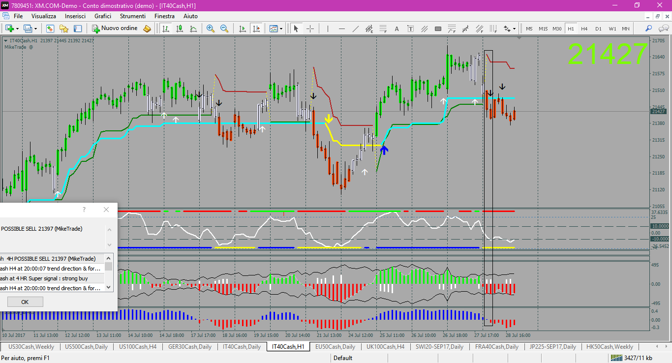
Task: Select the horizontal line tool
Action: click(x=341, y=29)
